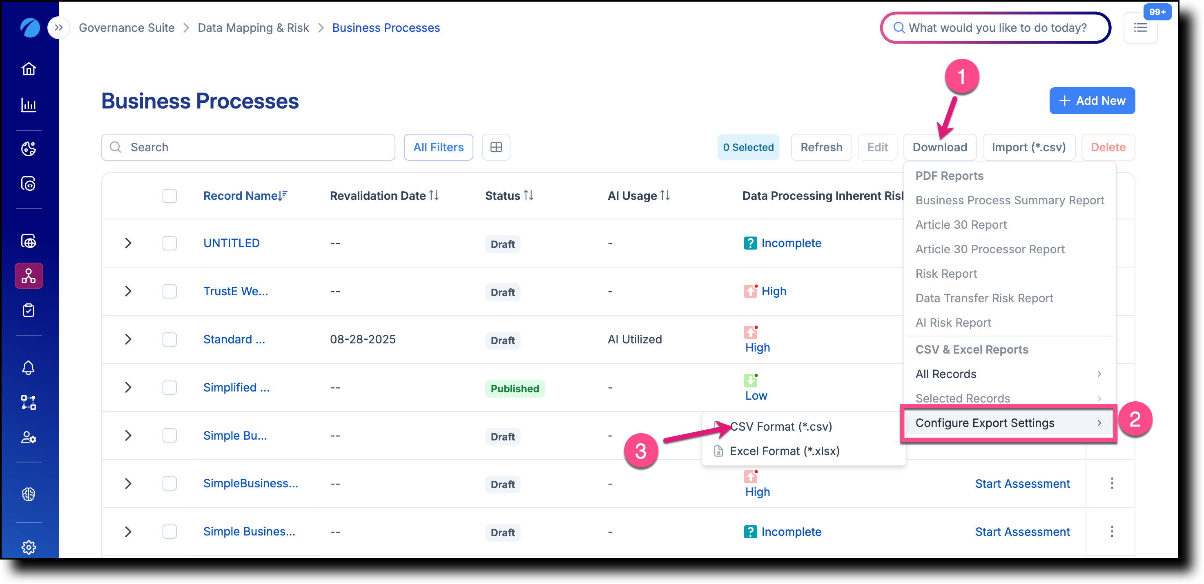
Task: Open the Home icon in sidebar
Action: (29, 69)
